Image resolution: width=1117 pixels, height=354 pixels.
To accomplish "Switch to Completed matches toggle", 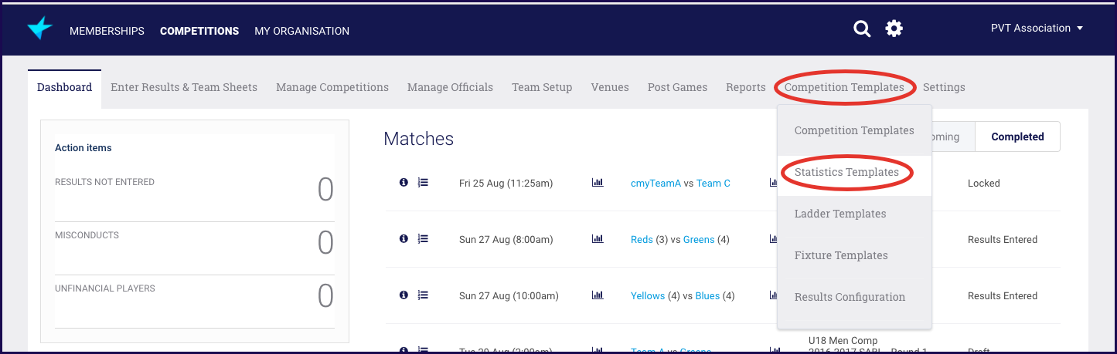I will pos(1017,137).
